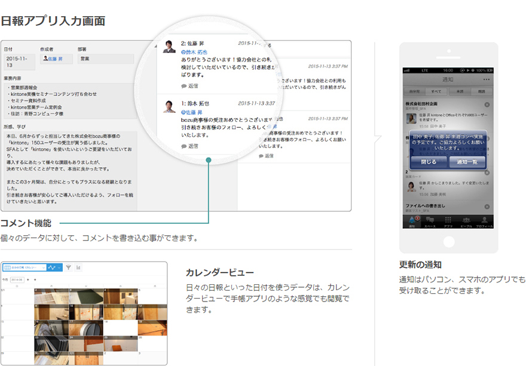This screenshot has height=366, width=526.
Task: Open the three-dots menu on phone header
Action: click(x=486, y=79)
